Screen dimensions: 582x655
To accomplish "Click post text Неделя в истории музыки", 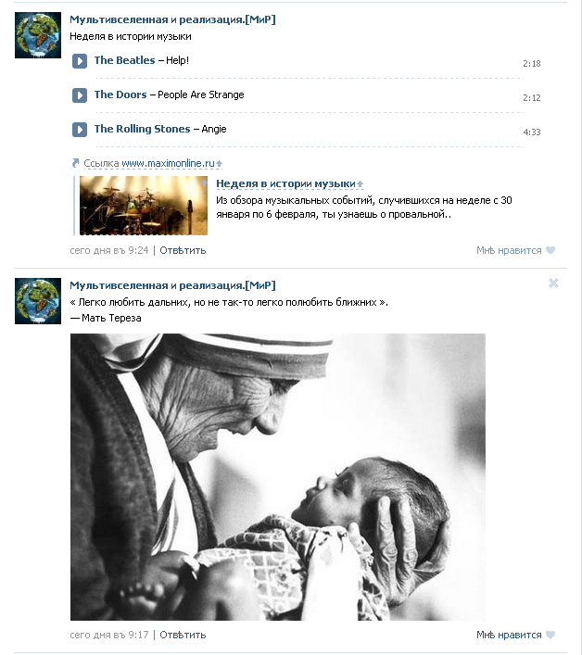I will pos(131,36).
